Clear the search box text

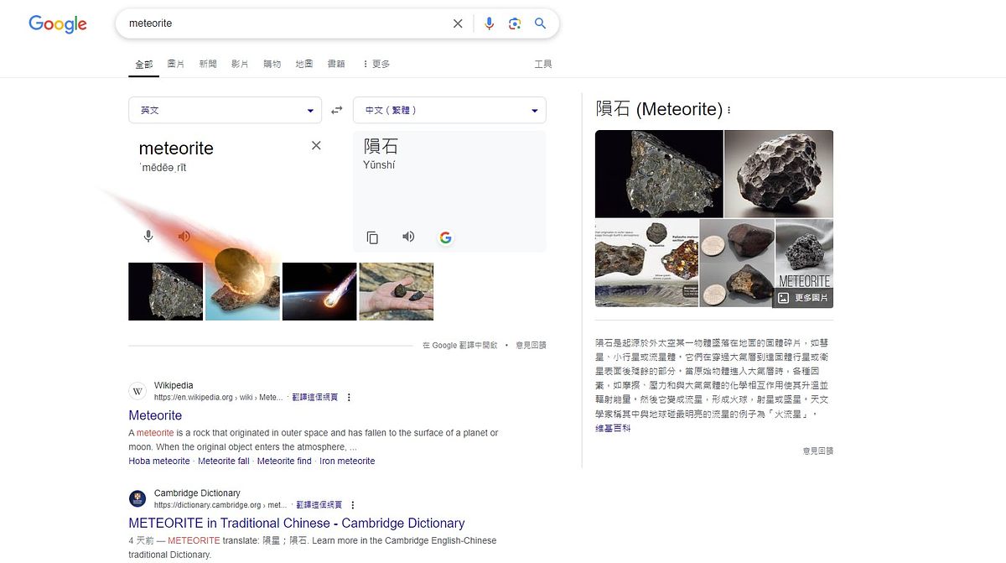(458, 23)
